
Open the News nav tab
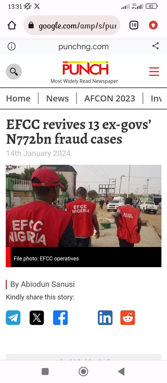[57, 98]
